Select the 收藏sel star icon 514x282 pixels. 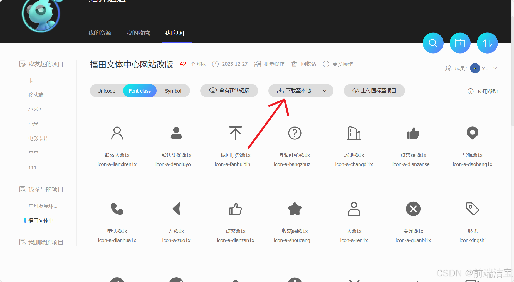[295, 209]
